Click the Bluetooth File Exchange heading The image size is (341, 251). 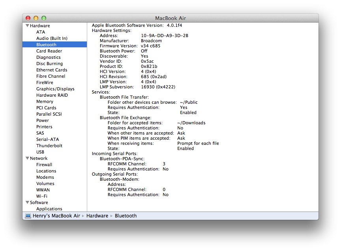126,118
